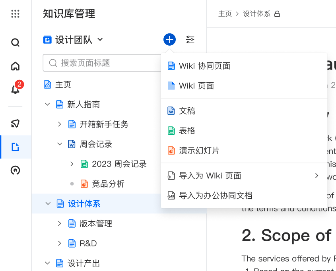Image resolution: width=336 pixels, height=271 pixels.
Task: Click in the 搜索页面标题 search field
Action: click(102, 63)
